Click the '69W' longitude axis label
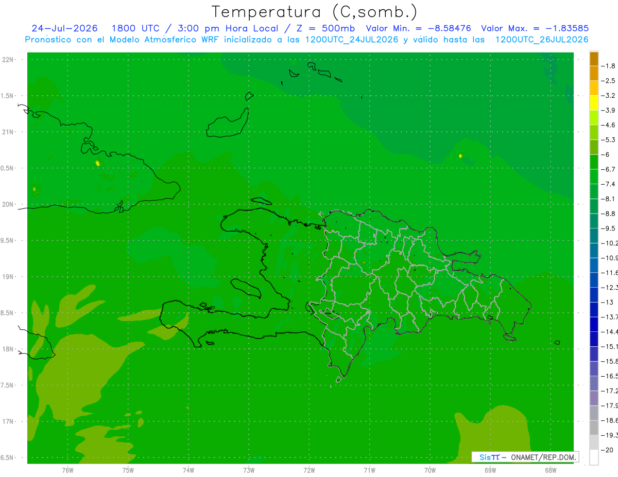618x477 pixels. coord(490,470)
